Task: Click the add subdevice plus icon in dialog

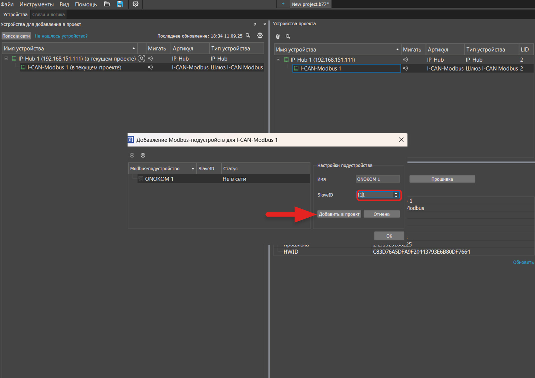Action: pyautogui.click(x=132, y=155)
